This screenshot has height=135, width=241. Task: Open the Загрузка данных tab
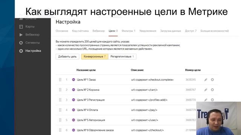pyautogui.click(x=171, y=31)
